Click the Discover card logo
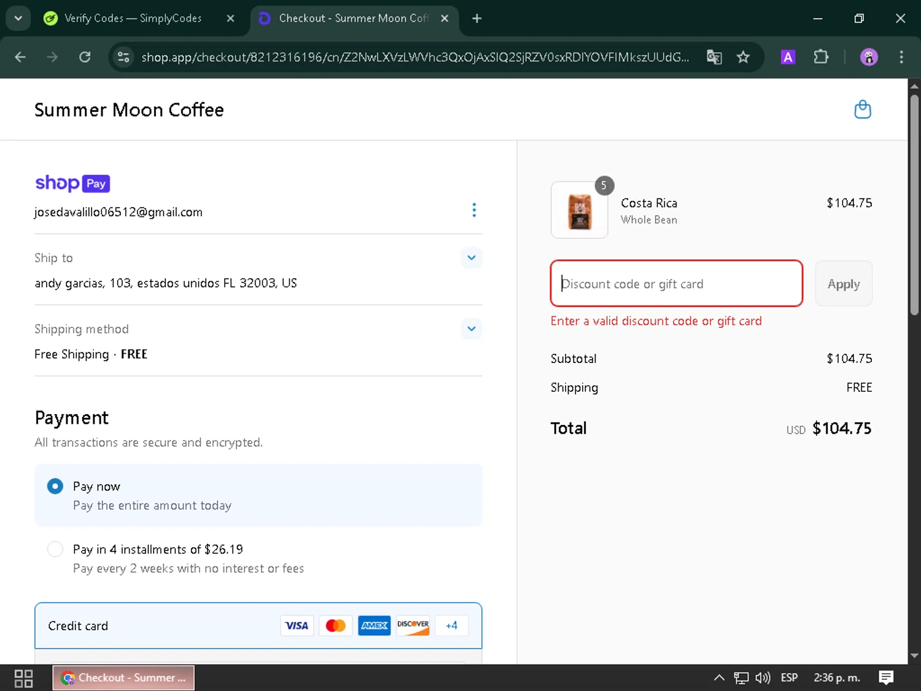This screenshot has height=691, width=921. click(x=413, y=626)
